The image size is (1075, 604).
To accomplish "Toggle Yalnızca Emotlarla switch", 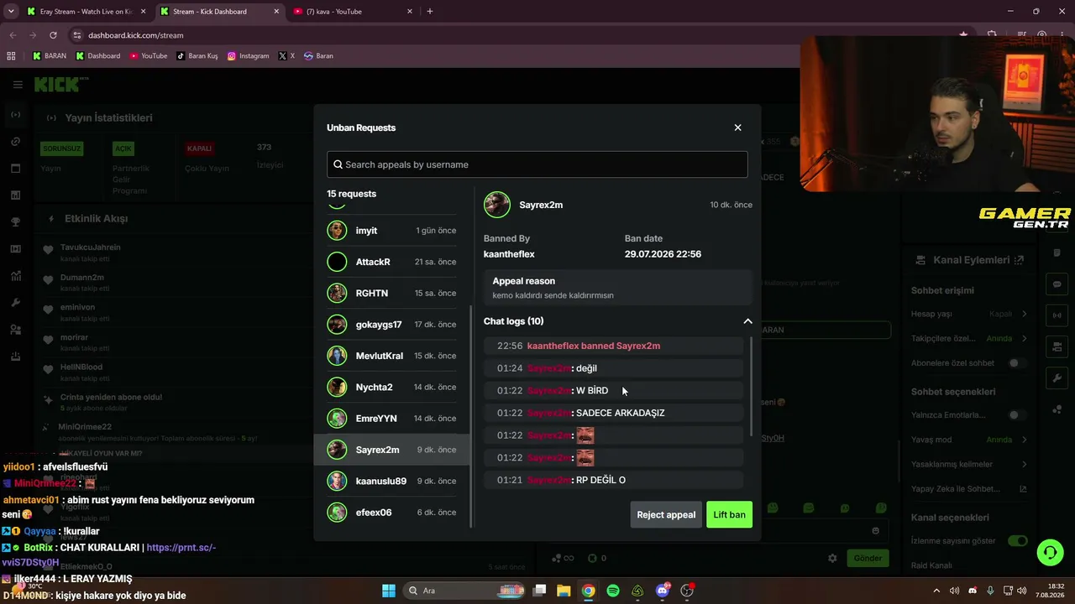I will 1017,415.
